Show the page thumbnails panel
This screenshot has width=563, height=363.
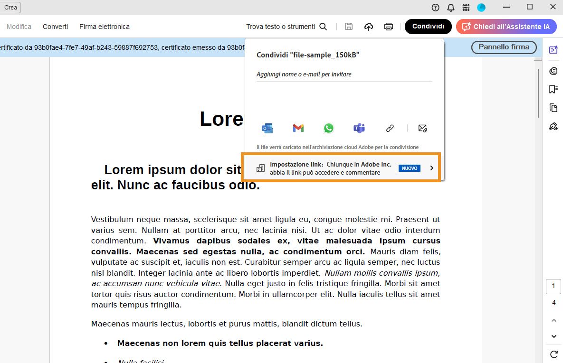pos(553,108)
